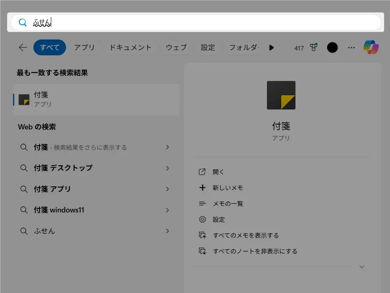The width and height of the screenshot is (390, 293).
Task: Click the plus icon beside 新しいメモ
Action: click(203, 188)
